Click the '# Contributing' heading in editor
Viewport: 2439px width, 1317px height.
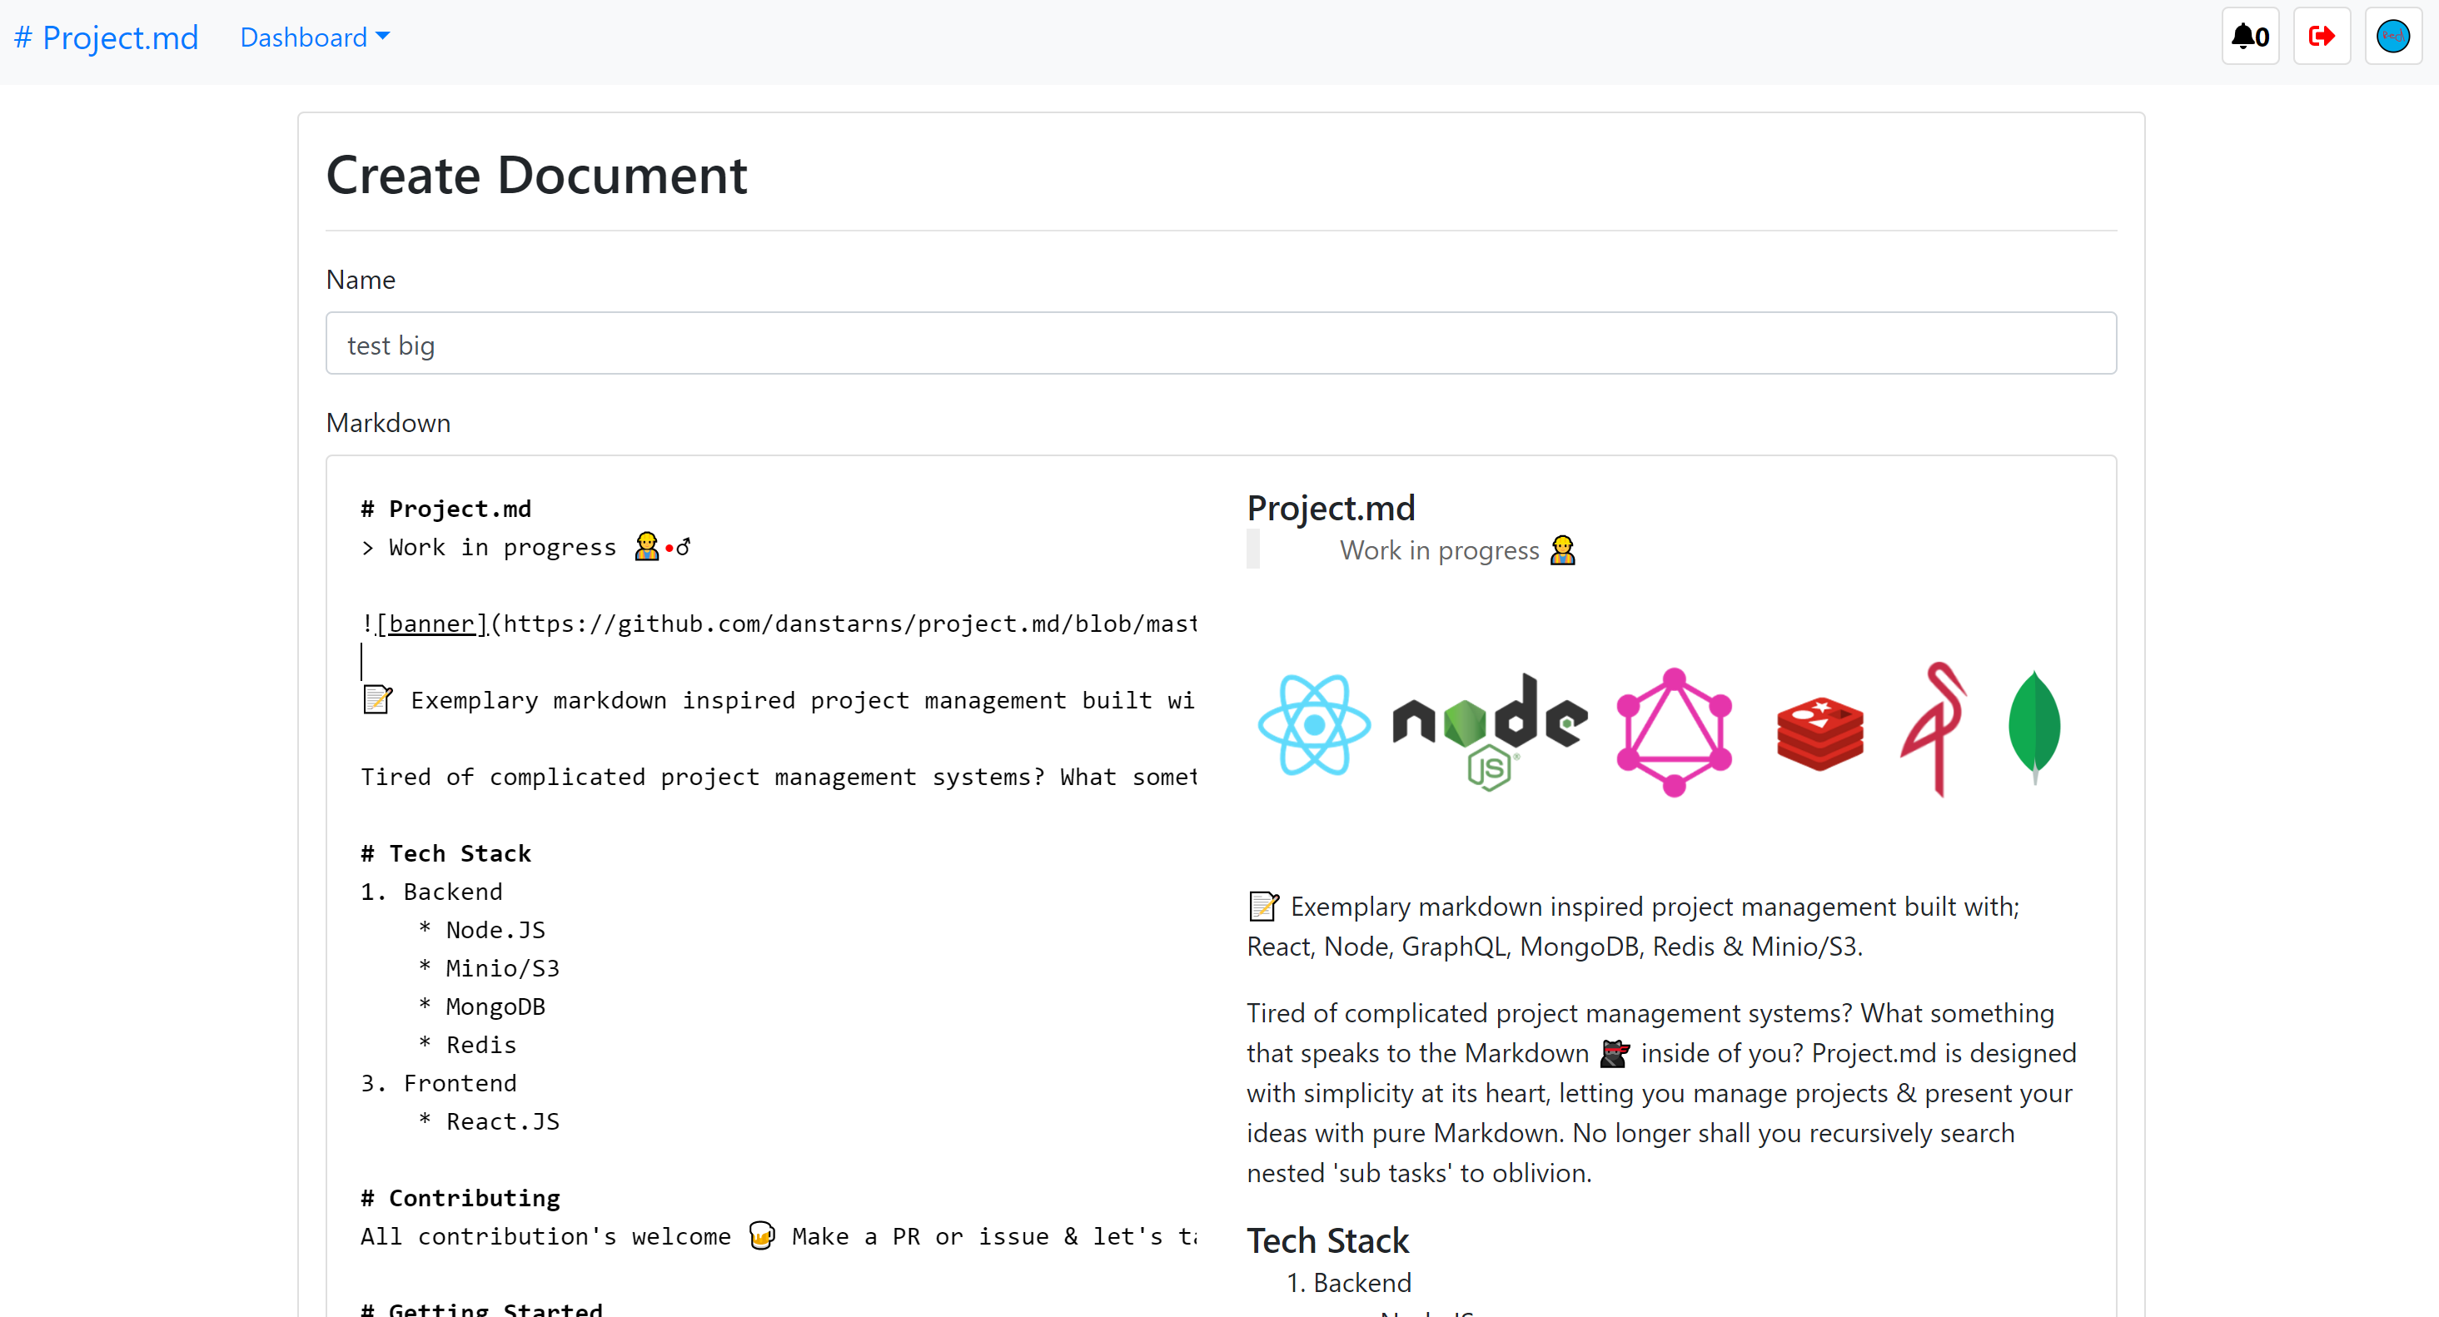[460, 1198]
